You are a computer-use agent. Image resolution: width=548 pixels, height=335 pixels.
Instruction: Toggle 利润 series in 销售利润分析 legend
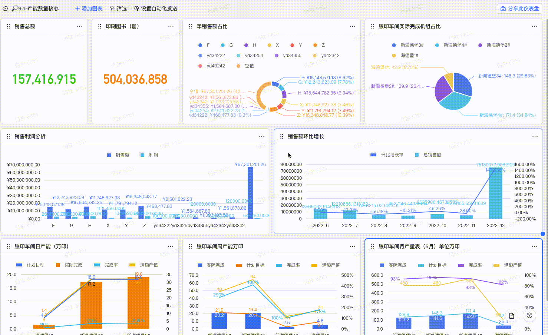coord(149,155)
